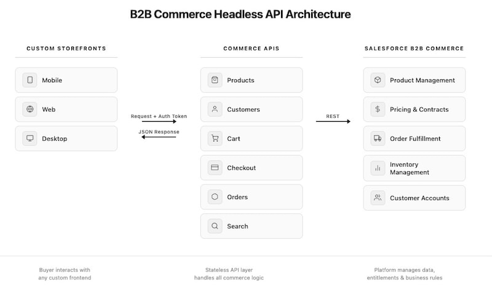Click the 'Stateless API layer' caption
492x293 pixels.
point(229,270)
